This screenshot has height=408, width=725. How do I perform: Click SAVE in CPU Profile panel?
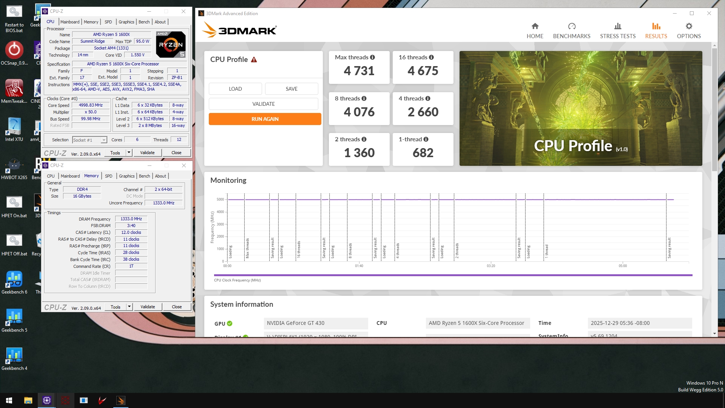click(292, 89)
